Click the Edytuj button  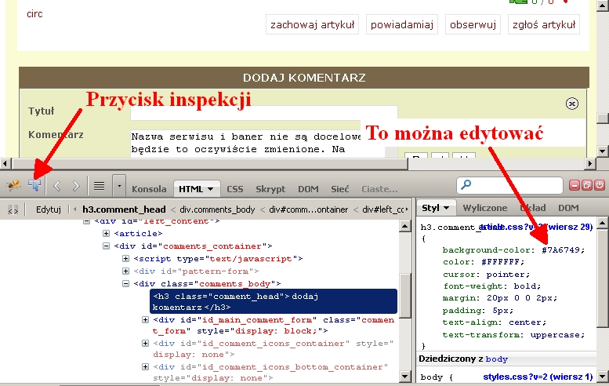[48, 209]
